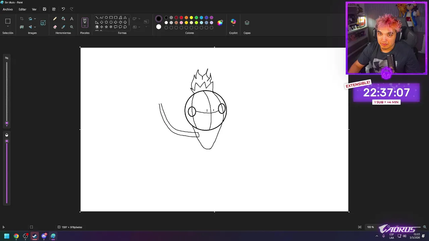Open the Windows Start menu
The width and height of the screenshot is (429, 241).
coord(6,236)
